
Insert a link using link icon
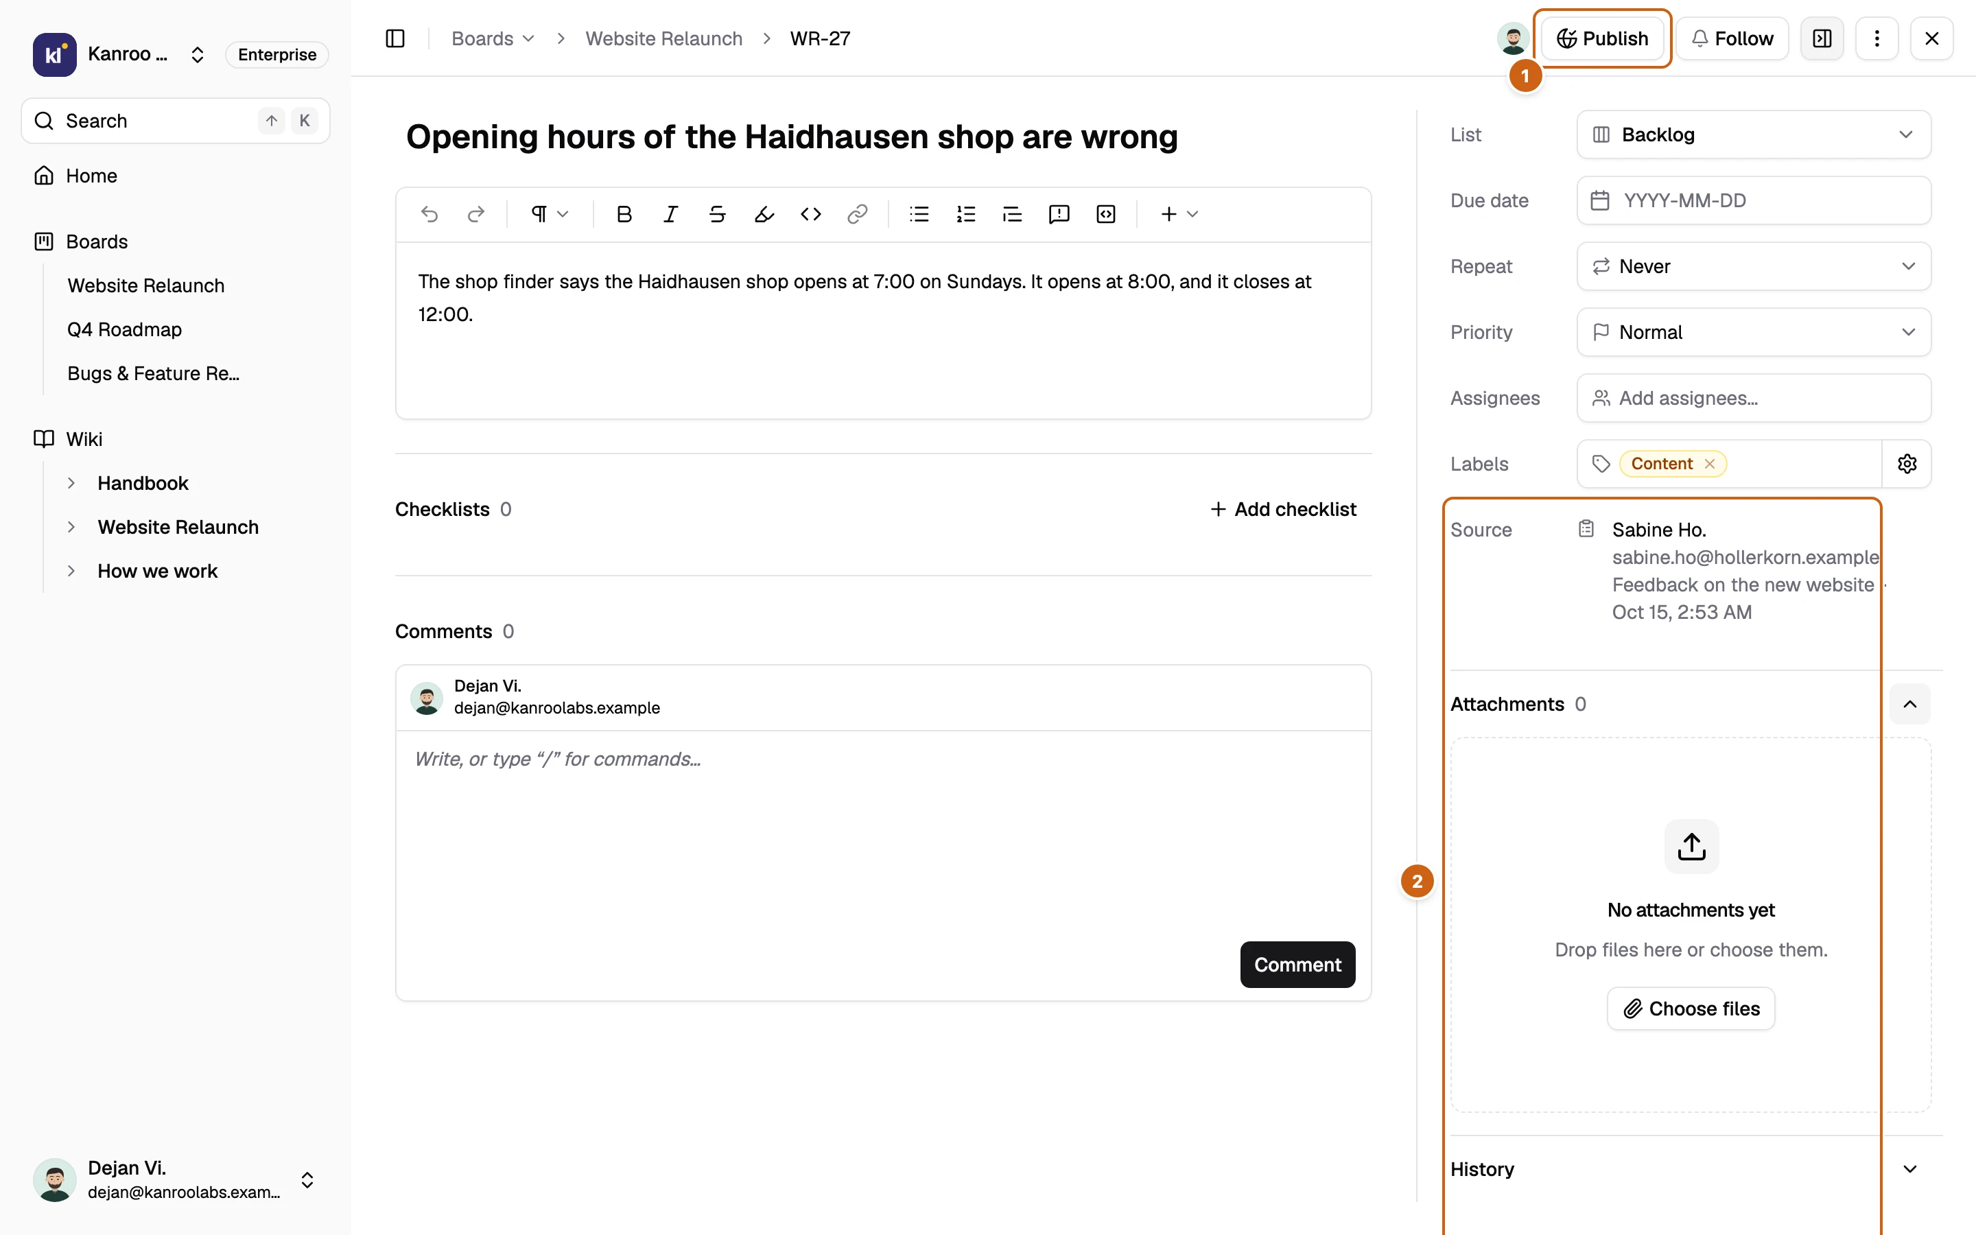pos(856,214)
